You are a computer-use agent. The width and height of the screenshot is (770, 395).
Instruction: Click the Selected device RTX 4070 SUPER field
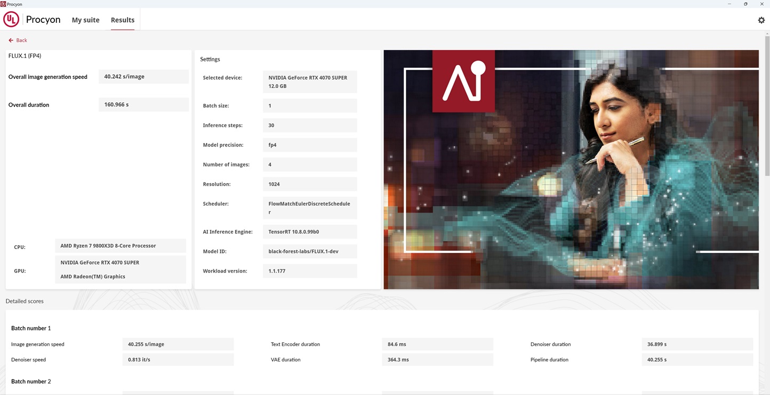tap(309, 82)
